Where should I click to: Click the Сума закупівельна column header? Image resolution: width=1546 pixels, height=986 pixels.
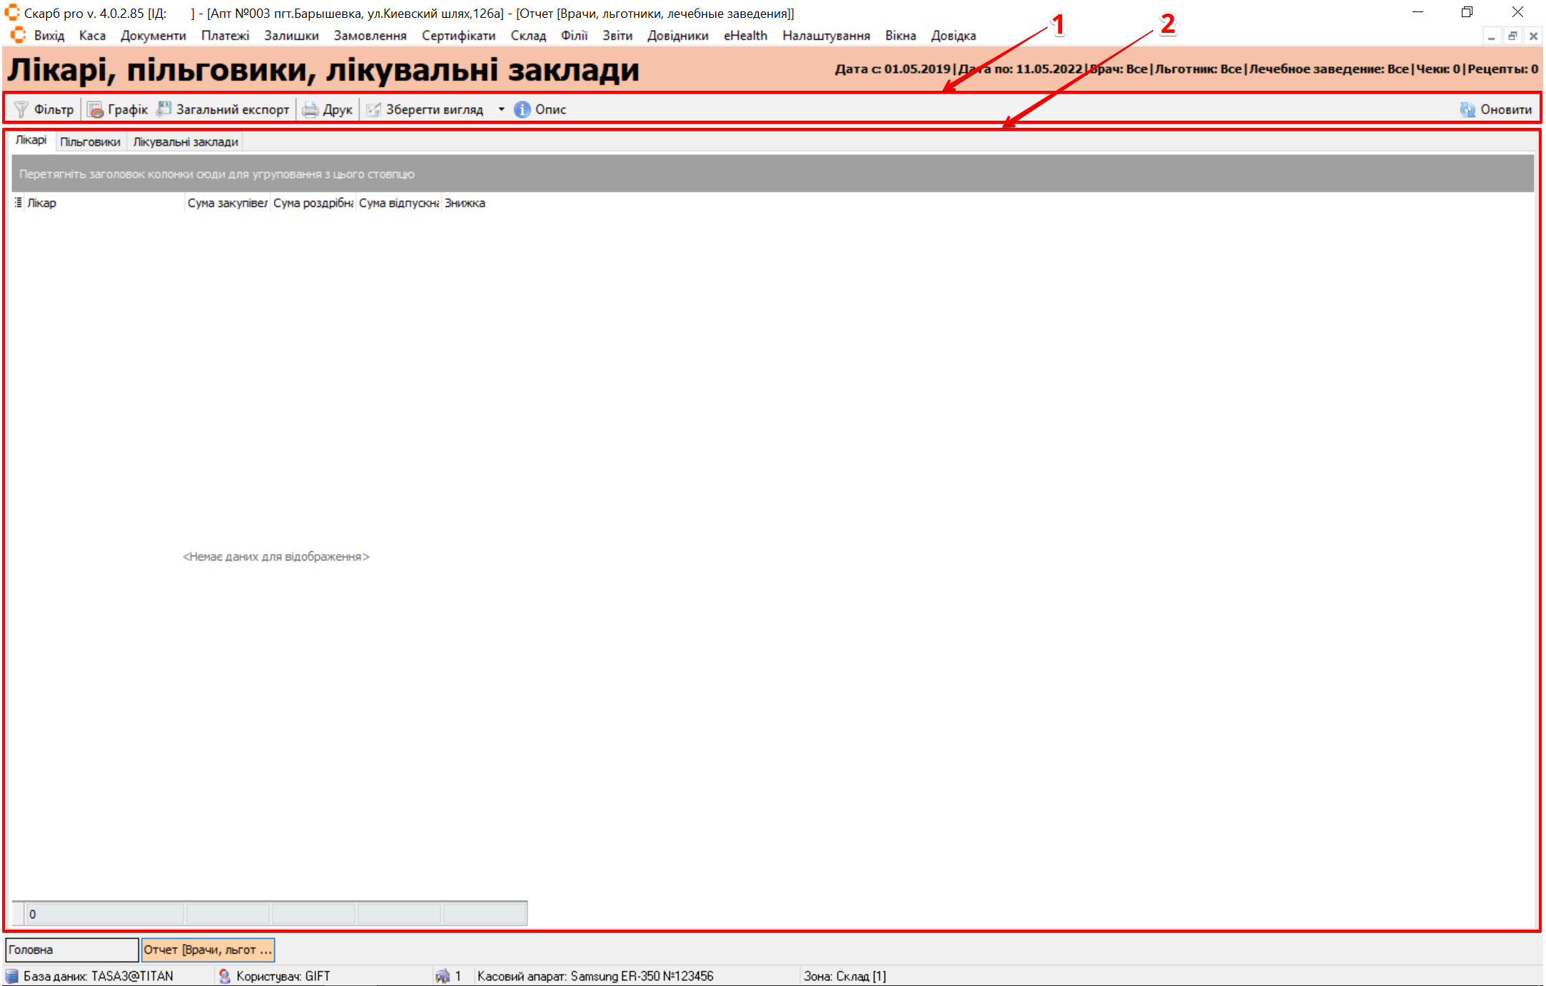click(x=227, y=203)
